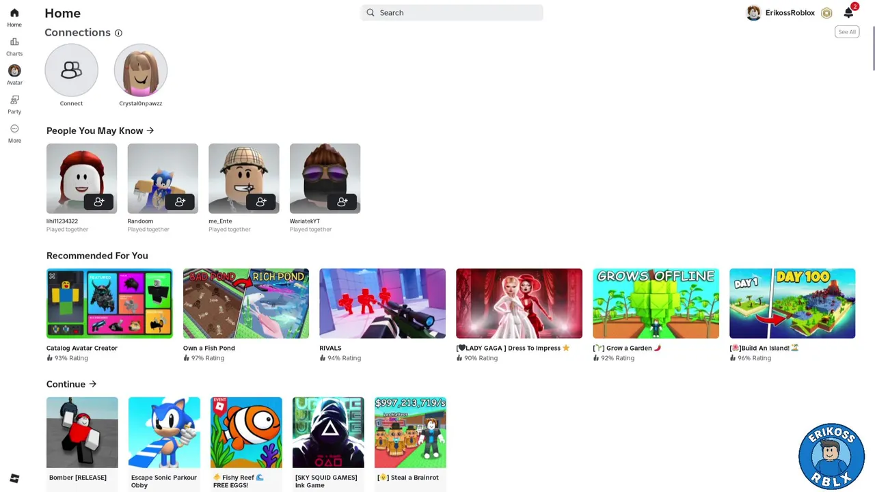Open People You May Know section
This screenshot has width=875, height=492.
(100, 131)
